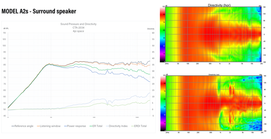Screen dimensions: 271x139
Task: Click the 20k label under the vertical heatmap
Action: (x=262, y=133)
